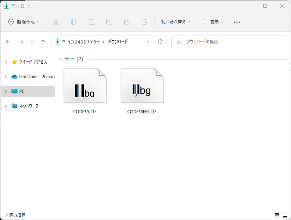Viewport: 291px width, 220px height.
Task: Open the 並べ替え sort dropdown
Action: tap(175, 22)
